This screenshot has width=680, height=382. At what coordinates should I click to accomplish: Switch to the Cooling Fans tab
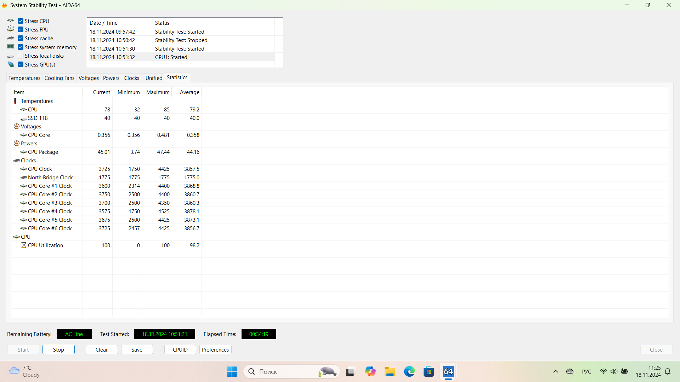click(x=59, y=78)
